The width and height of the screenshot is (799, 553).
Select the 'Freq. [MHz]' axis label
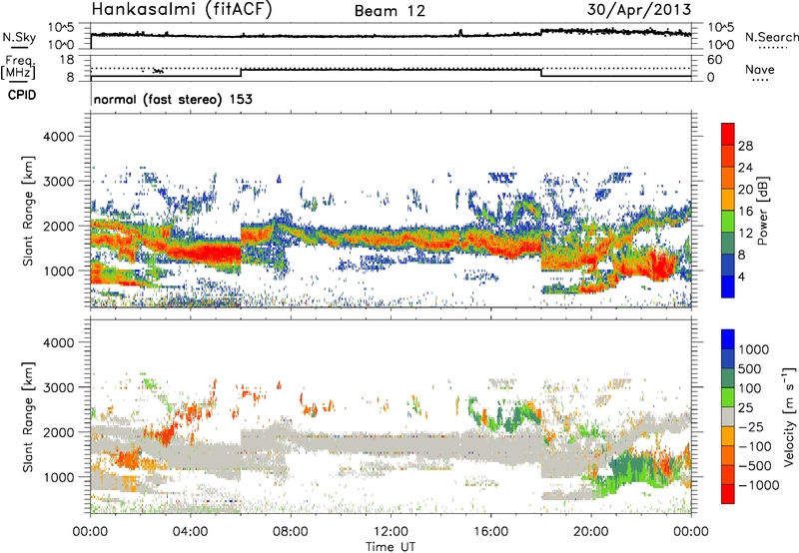tap(18, 68)
